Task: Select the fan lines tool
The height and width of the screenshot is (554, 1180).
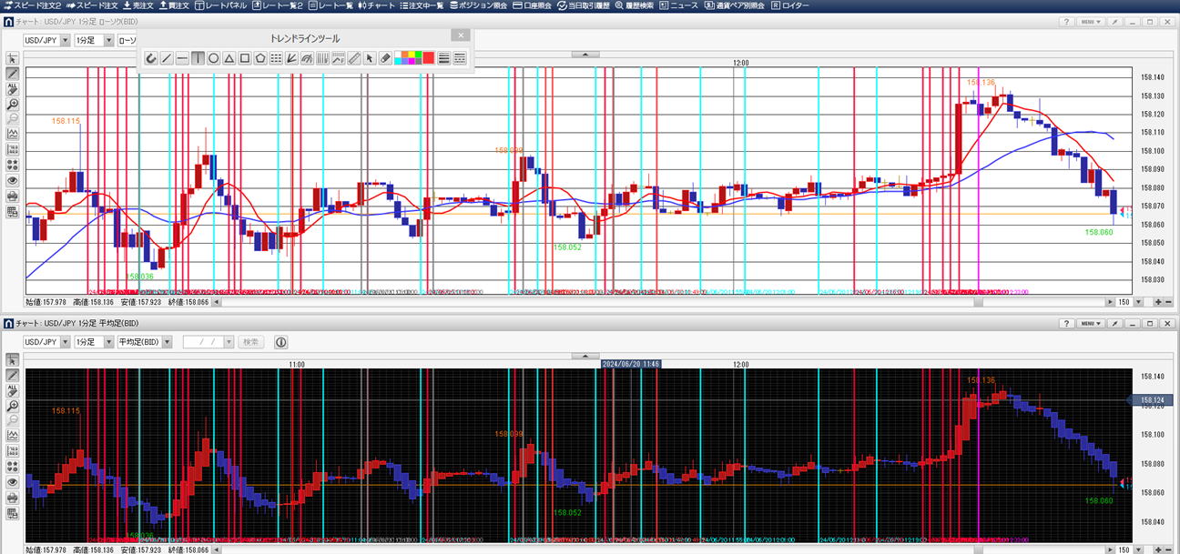Action: pos(290,58)
